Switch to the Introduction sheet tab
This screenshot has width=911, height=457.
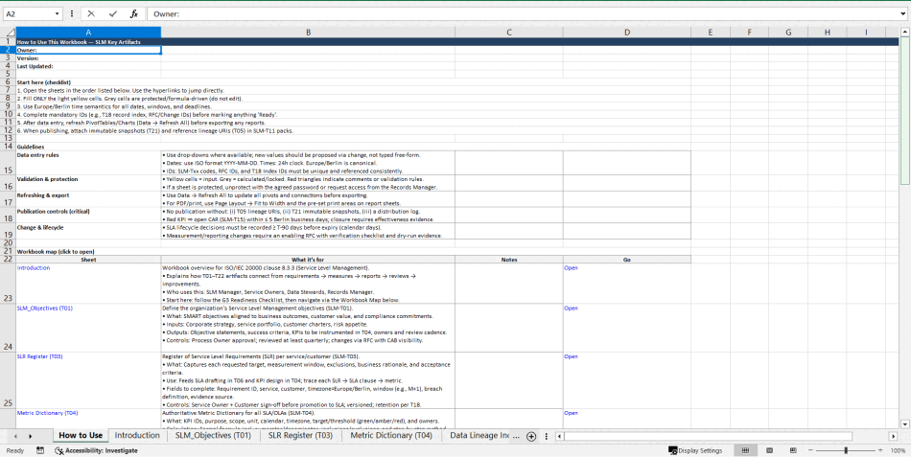pos(137,436)
